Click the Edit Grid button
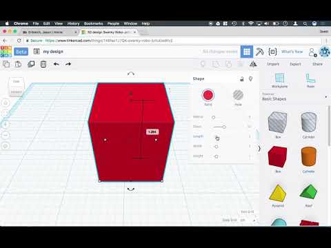The width and height of the screenshot is (331, 248). (x=248, y=211)
